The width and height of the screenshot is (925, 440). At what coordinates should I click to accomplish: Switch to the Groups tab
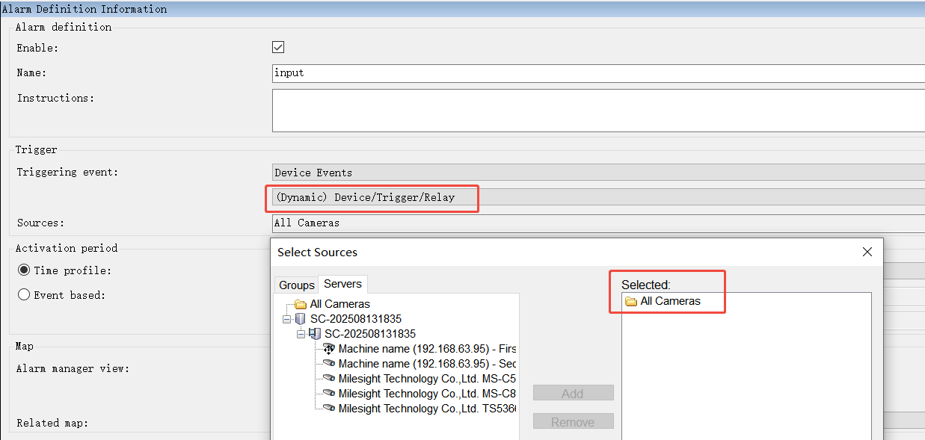pyautogui.click(x=297, y=285)
